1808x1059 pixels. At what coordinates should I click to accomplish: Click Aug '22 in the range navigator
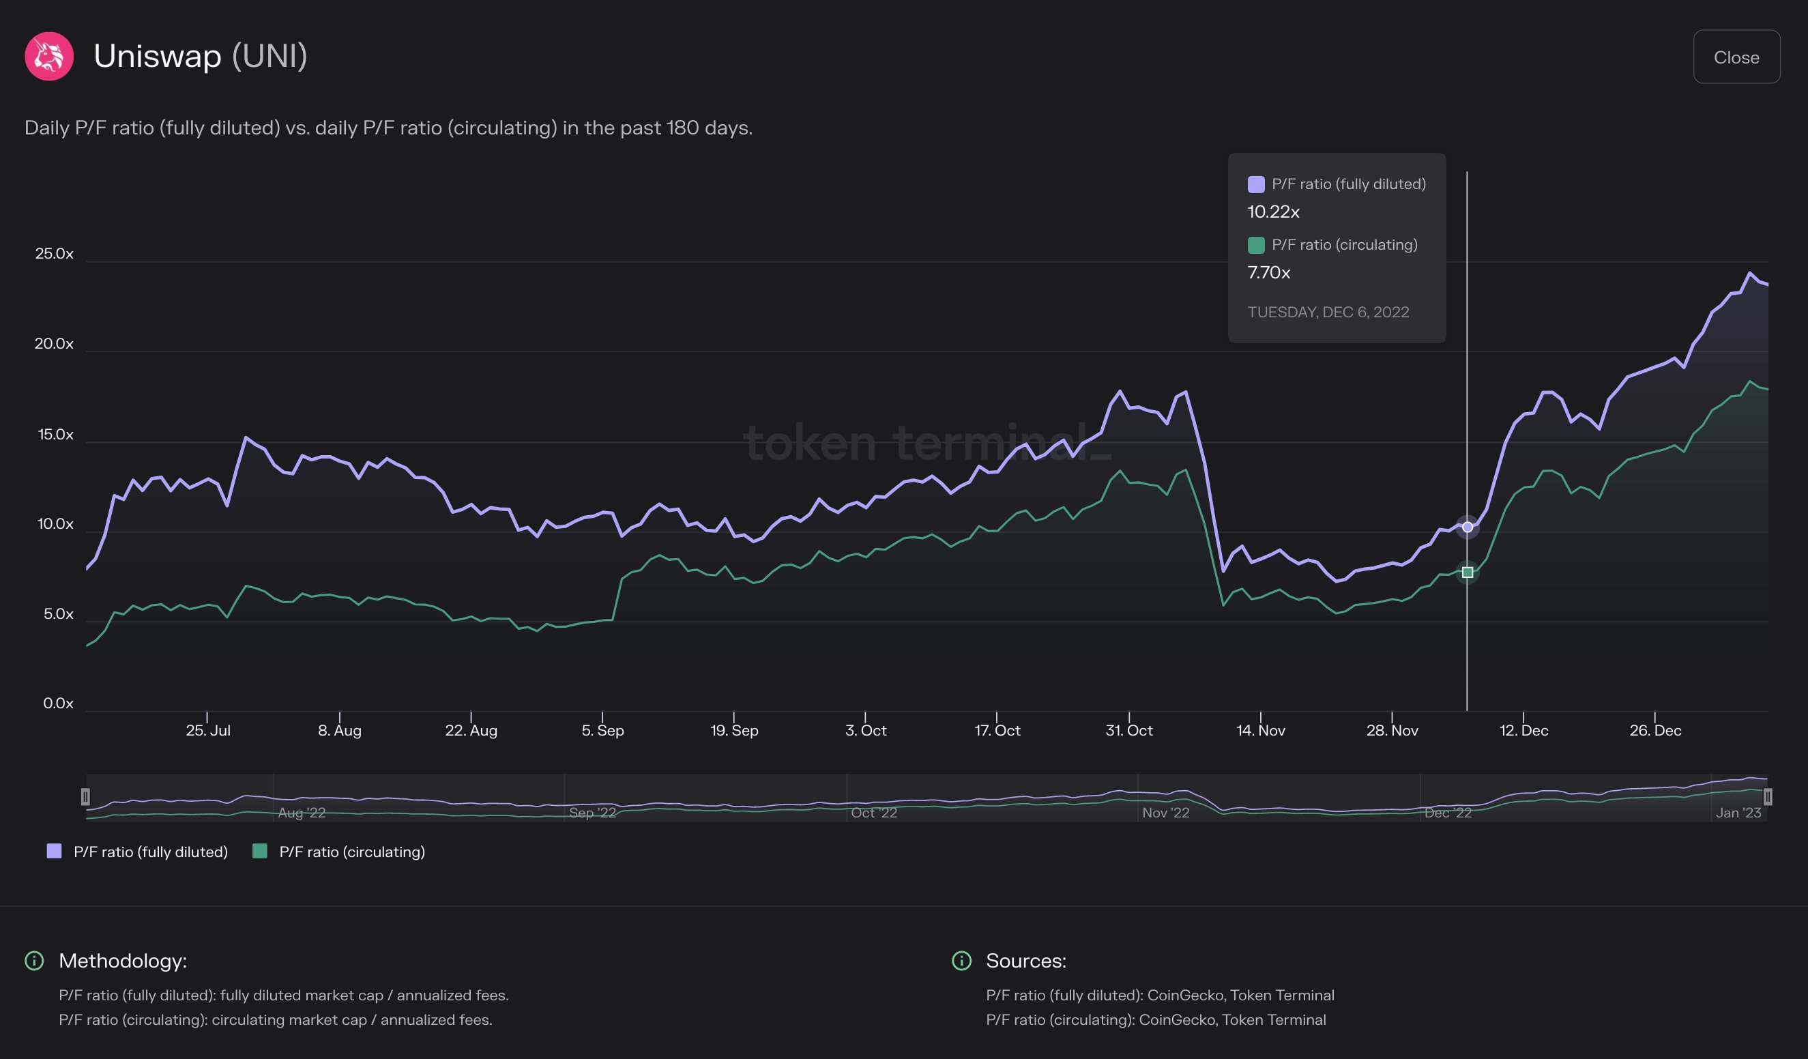point(302,813)
